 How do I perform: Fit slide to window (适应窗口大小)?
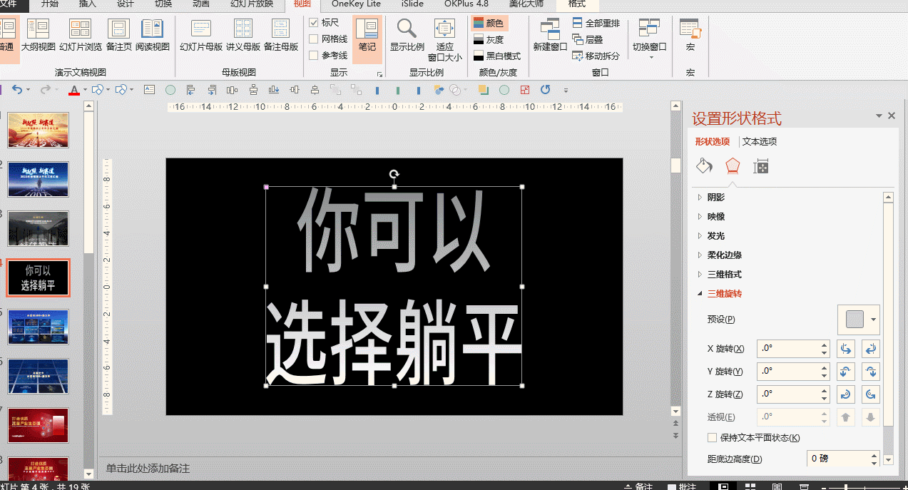click(444, 40)
